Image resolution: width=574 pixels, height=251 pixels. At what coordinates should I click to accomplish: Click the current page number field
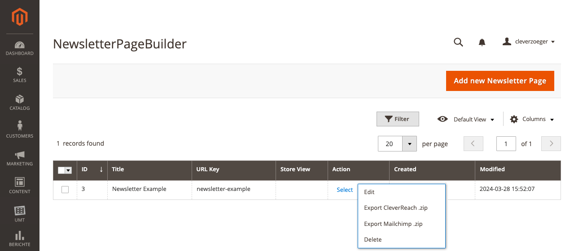click(506, 144)
